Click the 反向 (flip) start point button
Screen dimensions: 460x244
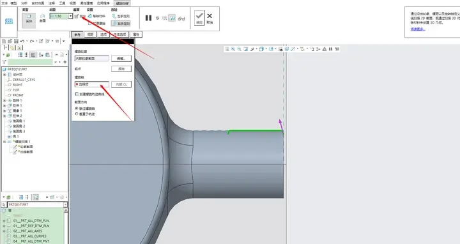click(x=121, y=69)
